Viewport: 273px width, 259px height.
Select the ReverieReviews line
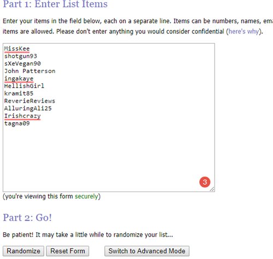pyautogui.click(x=29, y=101)
